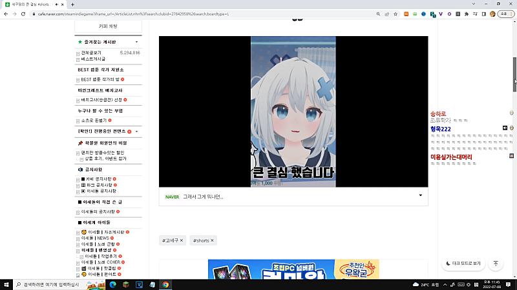Toggle the browser side panel icon
Screen dimensions: 517x290
click(483, 14)
